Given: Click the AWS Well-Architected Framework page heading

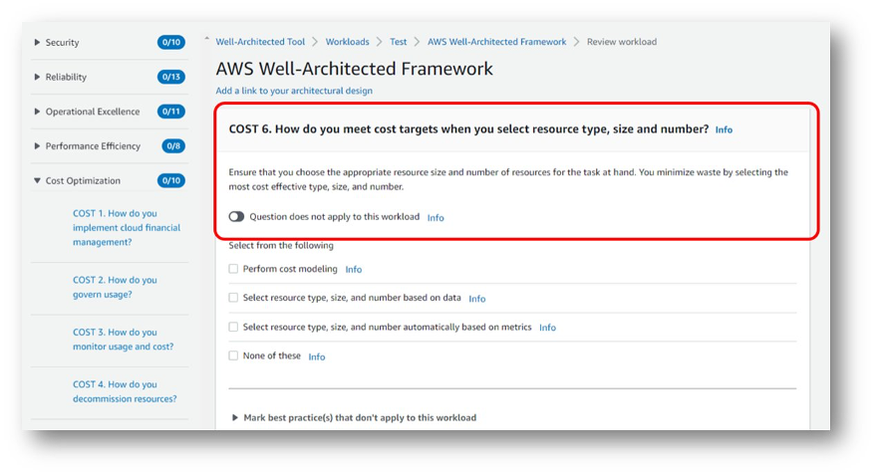Looking at the screenshot, I should point(354,69).
